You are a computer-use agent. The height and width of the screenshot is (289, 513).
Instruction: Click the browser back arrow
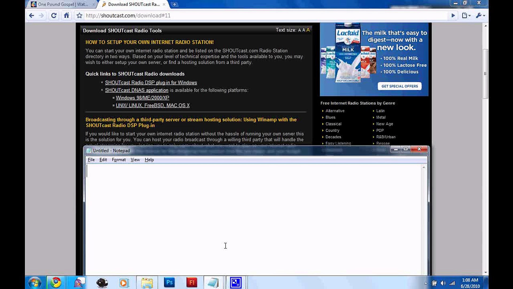click(32, 16)
